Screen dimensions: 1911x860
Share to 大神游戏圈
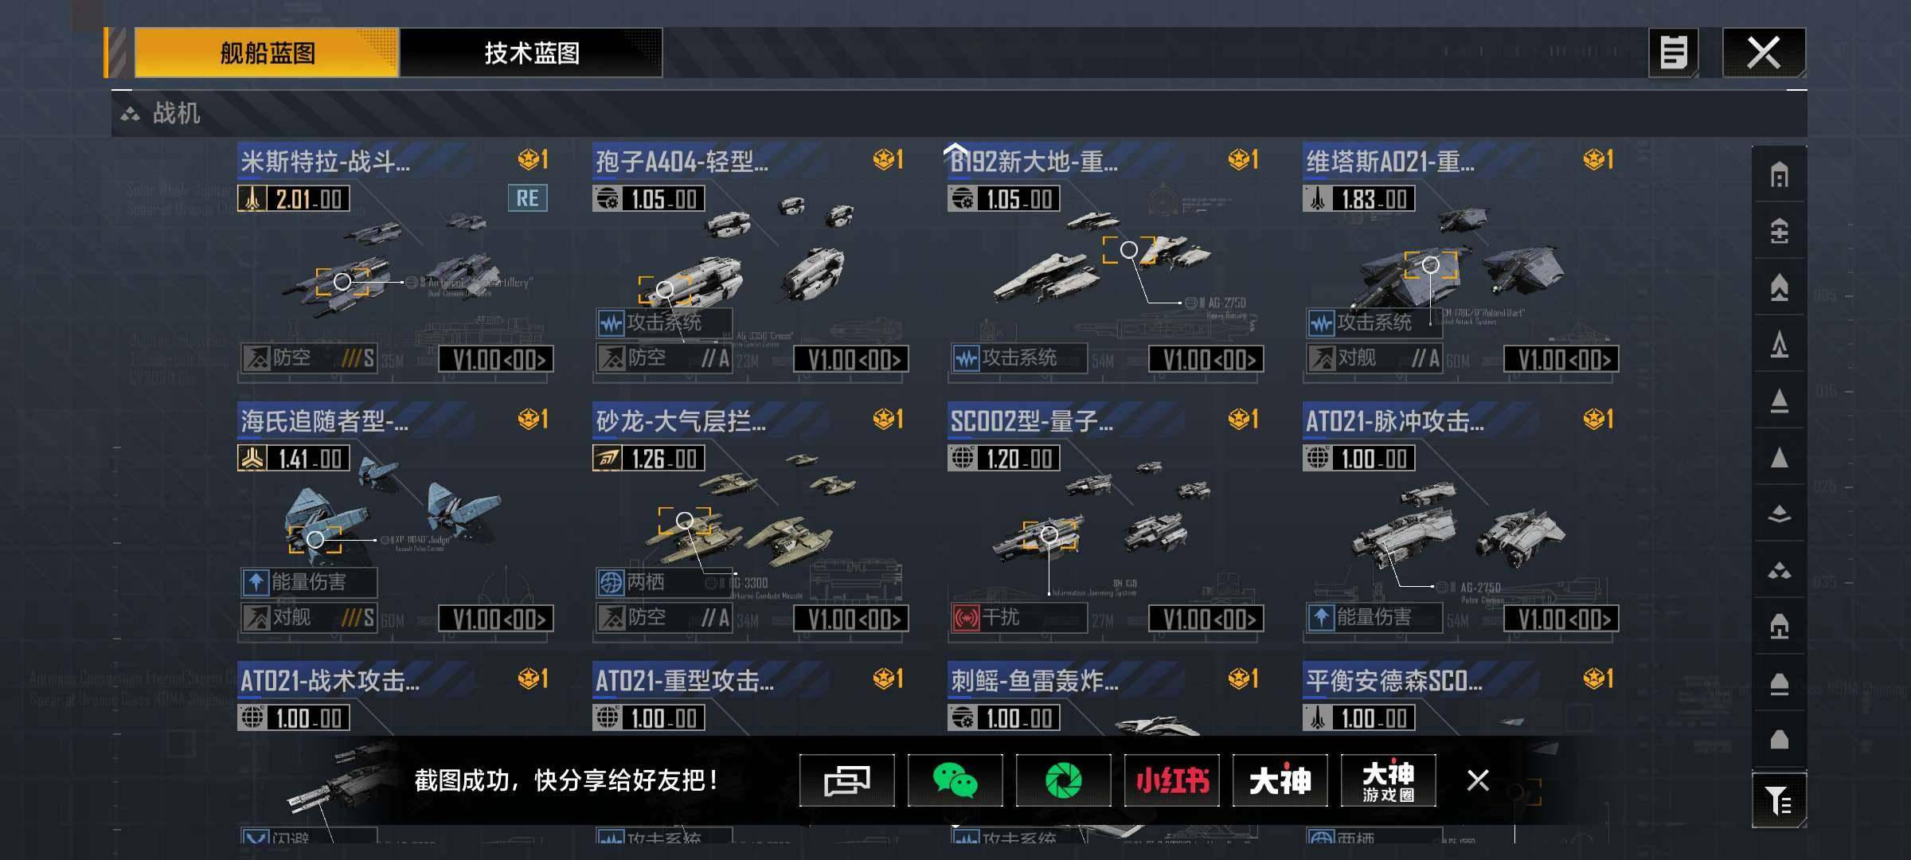[1388, 780]
